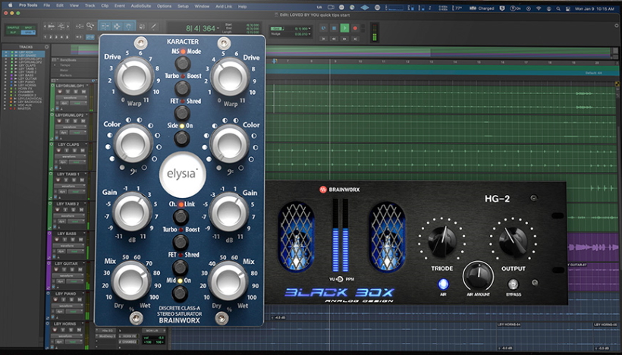Select the Scrubber speaker tool
Viewport: 622px width, 355px height.
click(x=142, y=27)
